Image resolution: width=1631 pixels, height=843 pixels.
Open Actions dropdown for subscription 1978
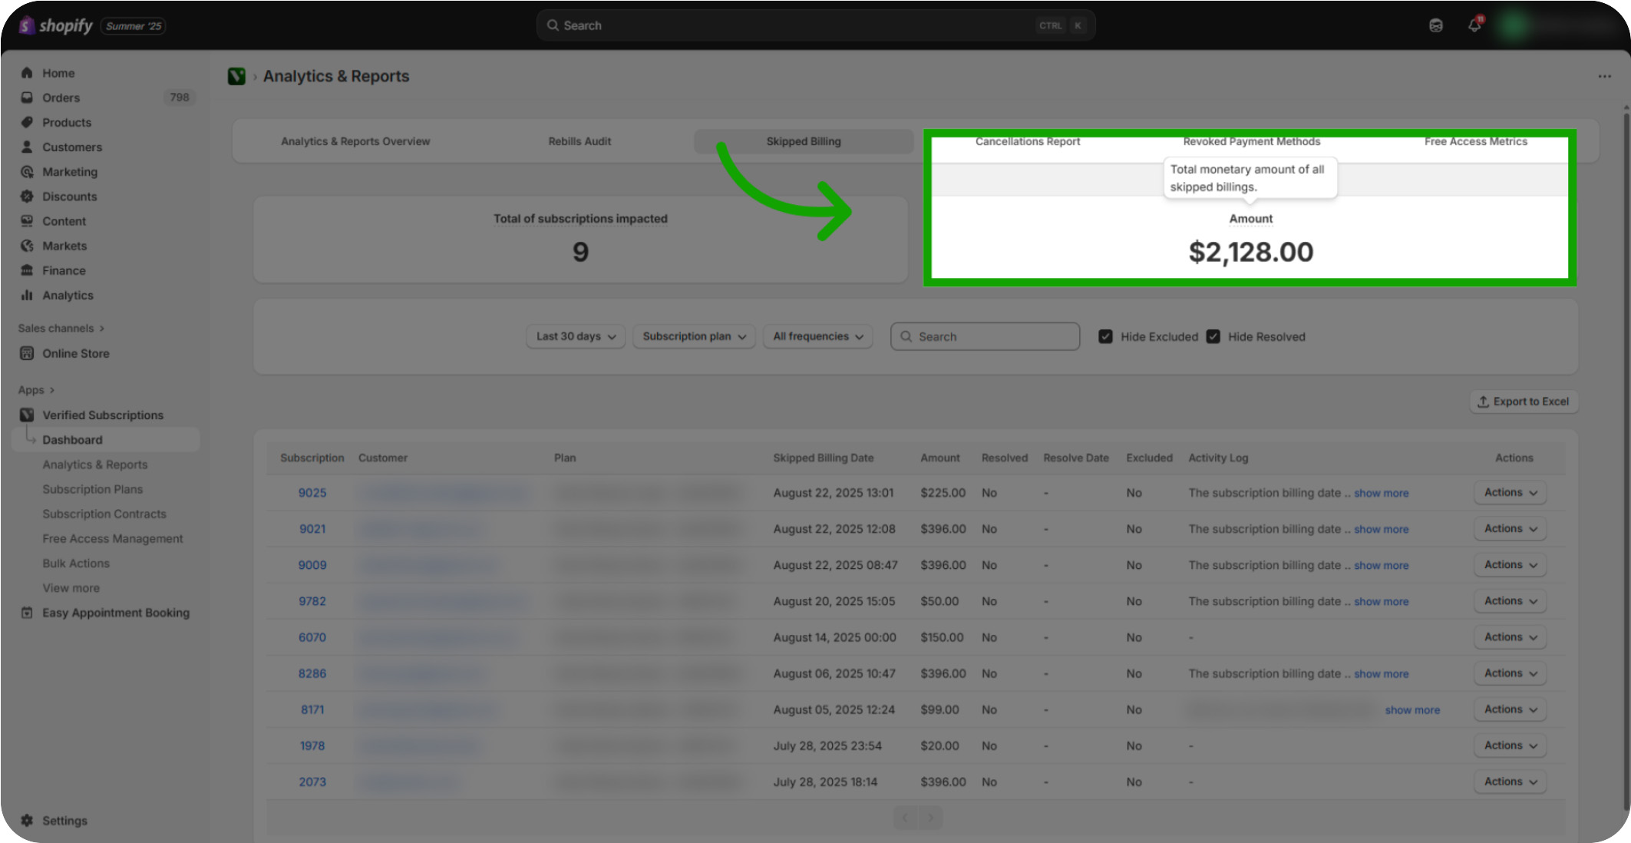click(x=1510, y=745)
